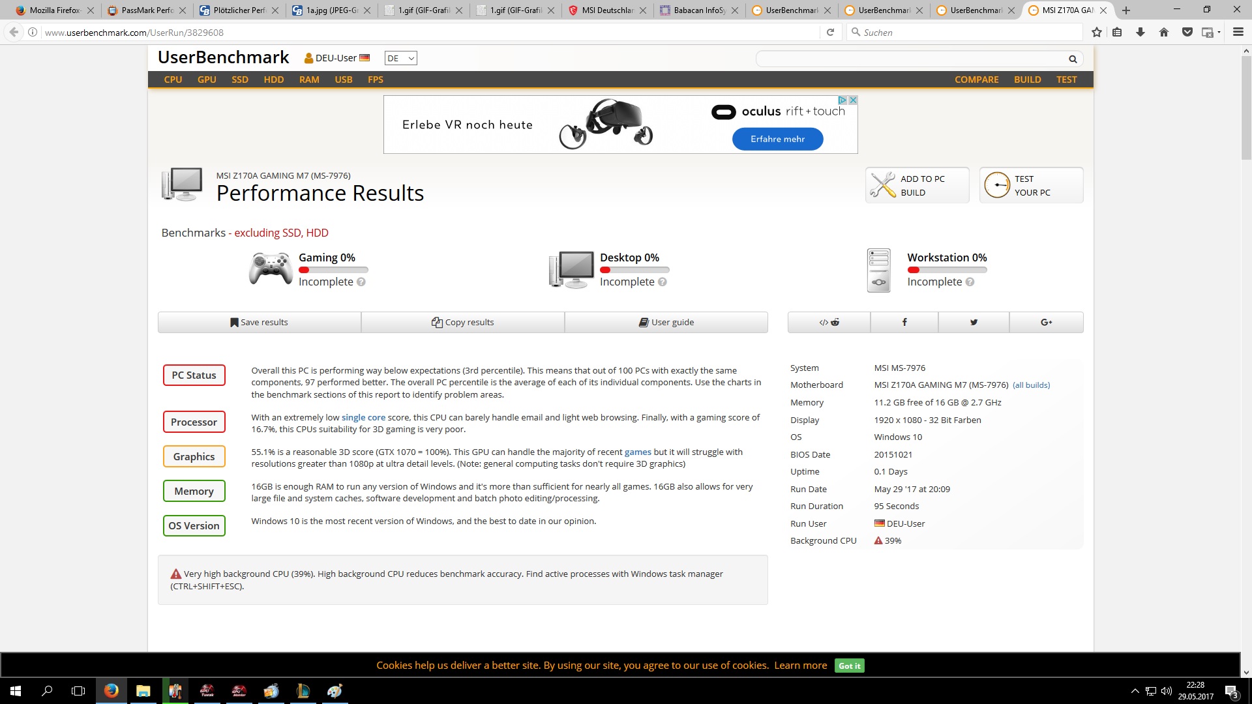The height and width of the screenshot is (704, 1252).
Task: Click the Workstation incomplete help icon
Action: pyautogui.click(x=970, y=282)
